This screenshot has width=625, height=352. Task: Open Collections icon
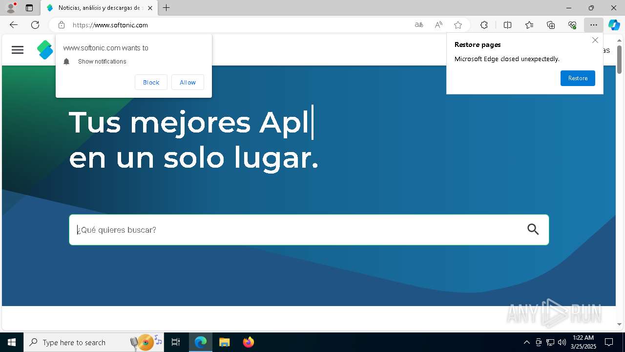551,25
